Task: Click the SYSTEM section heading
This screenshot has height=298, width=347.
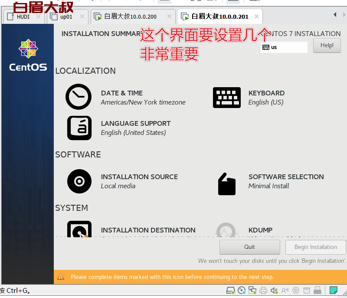Action: (x=72, y=208)
